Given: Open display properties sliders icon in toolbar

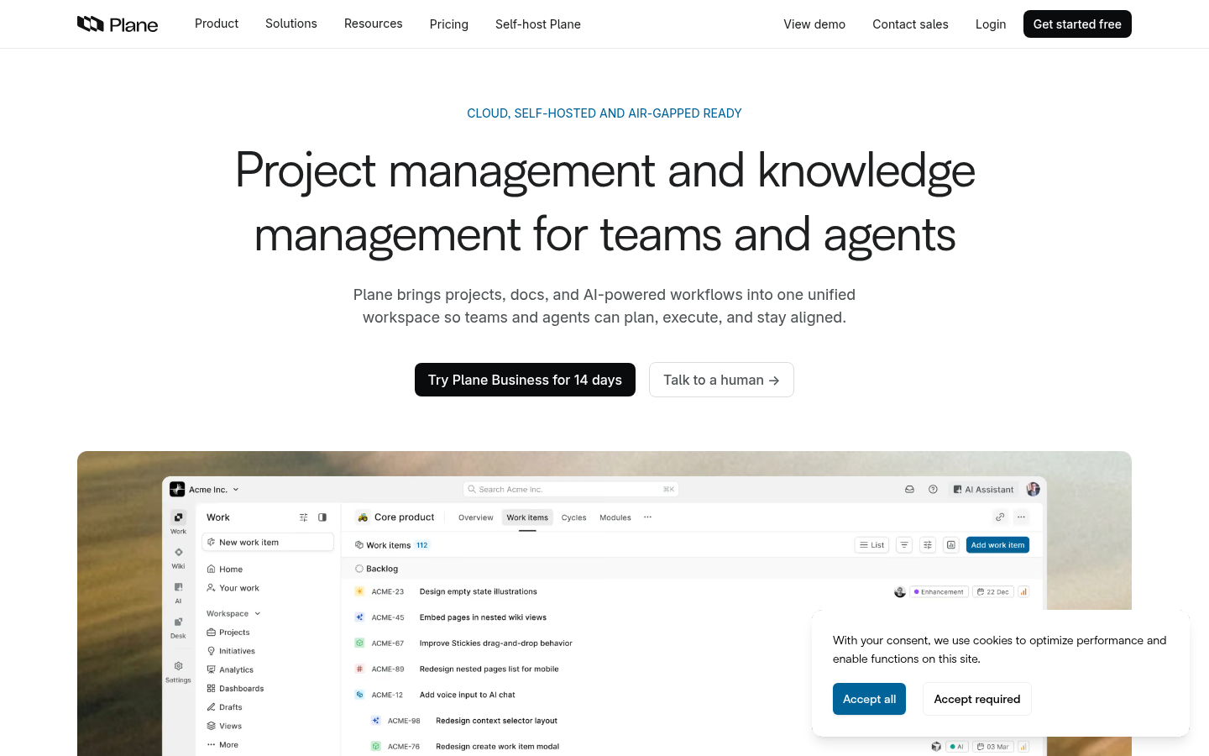Looking at the screenshot, I should pos(928,545).
